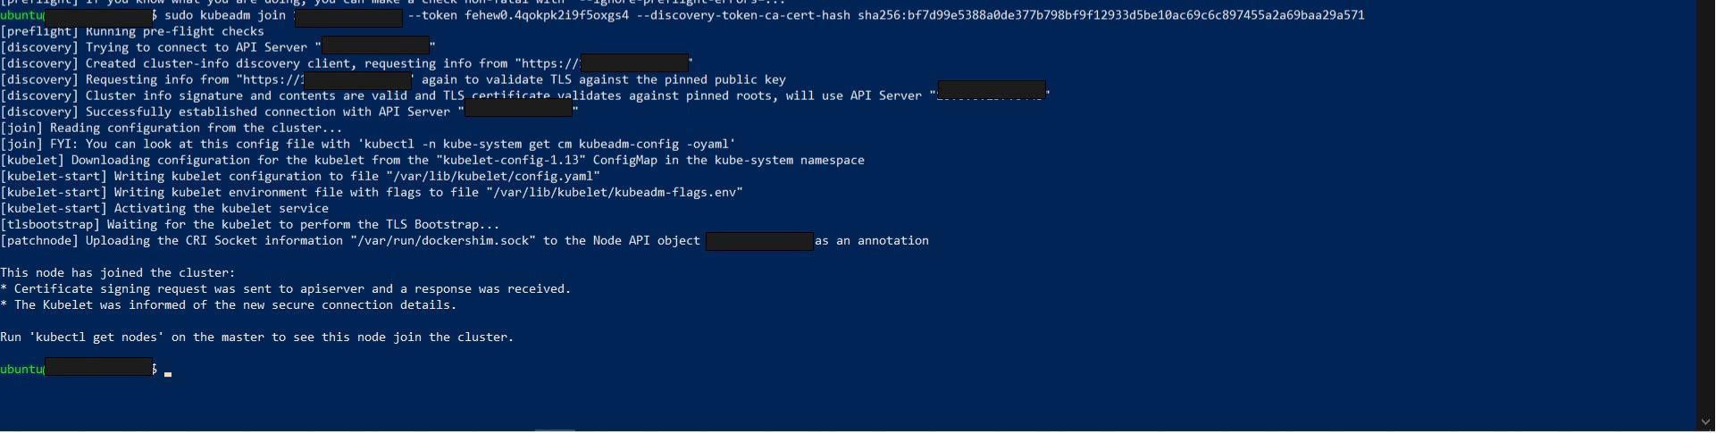The image size is (1716, 433).
Task: Click the '--discovery-token-ca-cert-hash' flag text
Action: (x=742, y=15)
